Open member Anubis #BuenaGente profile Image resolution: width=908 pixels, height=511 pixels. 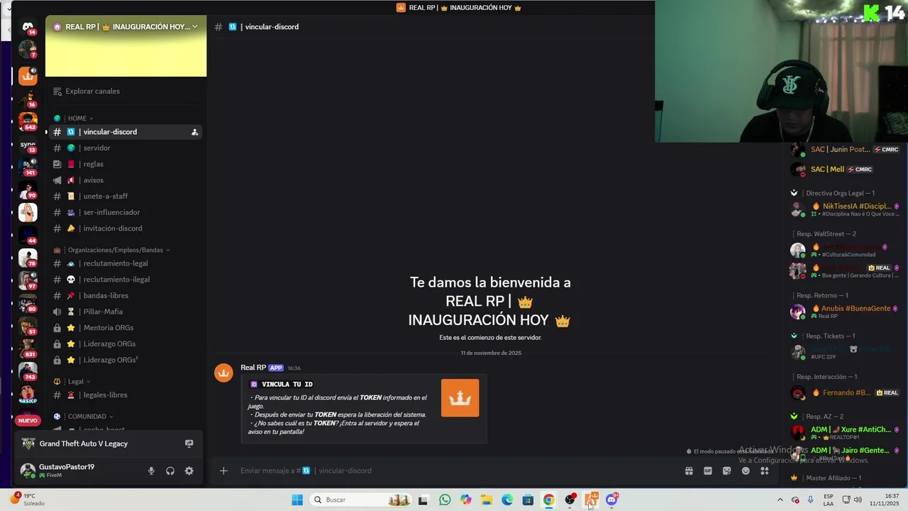click(x=846, y=312)
